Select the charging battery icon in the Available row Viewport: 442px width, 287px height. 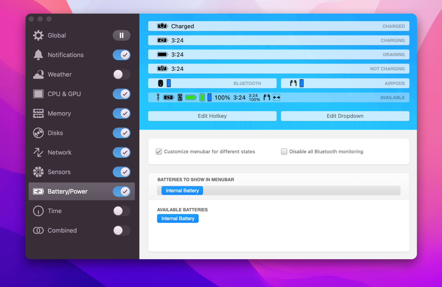point(168,97)
